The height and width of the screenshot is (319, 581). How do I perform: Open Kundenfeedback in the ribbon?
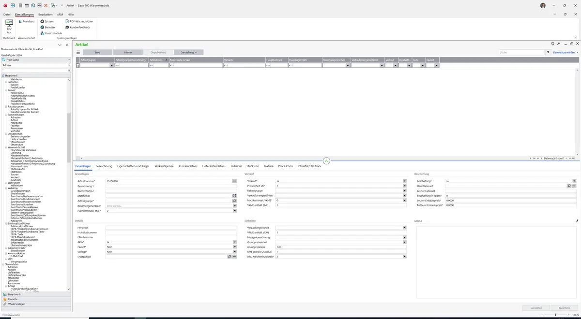tap(77, 28)
